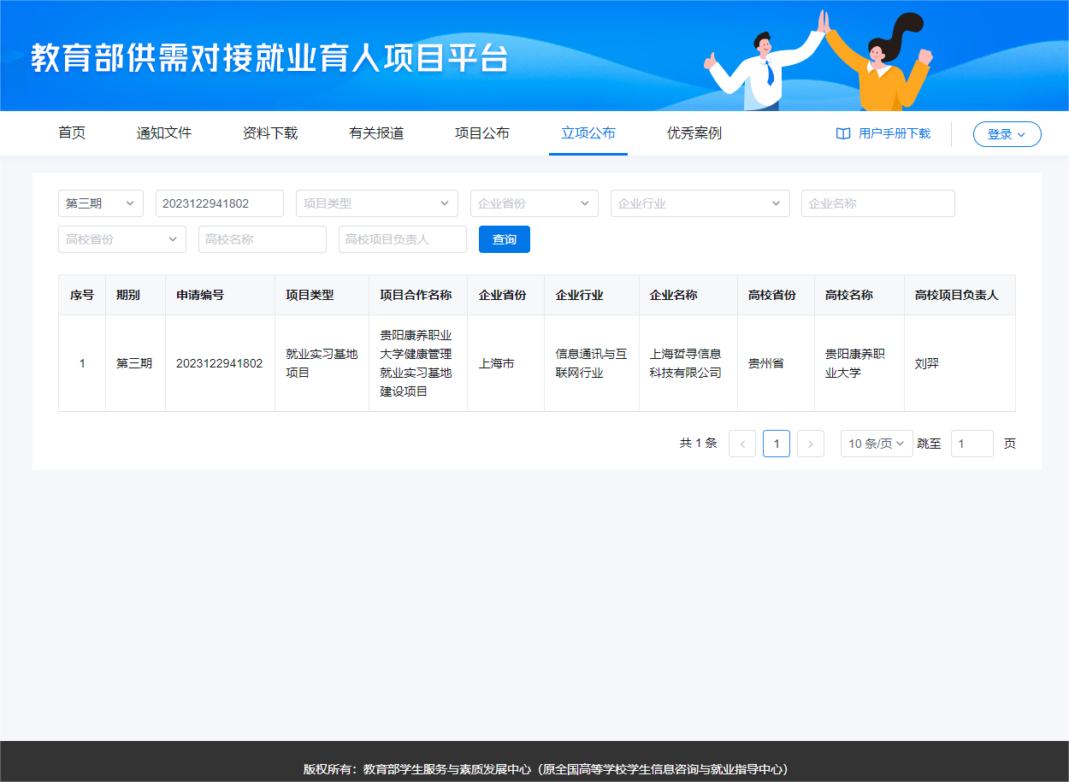Viewport: 1069px width, 782px height.
Task: Expand the 第三期 period dropdown
Action: 100,203
